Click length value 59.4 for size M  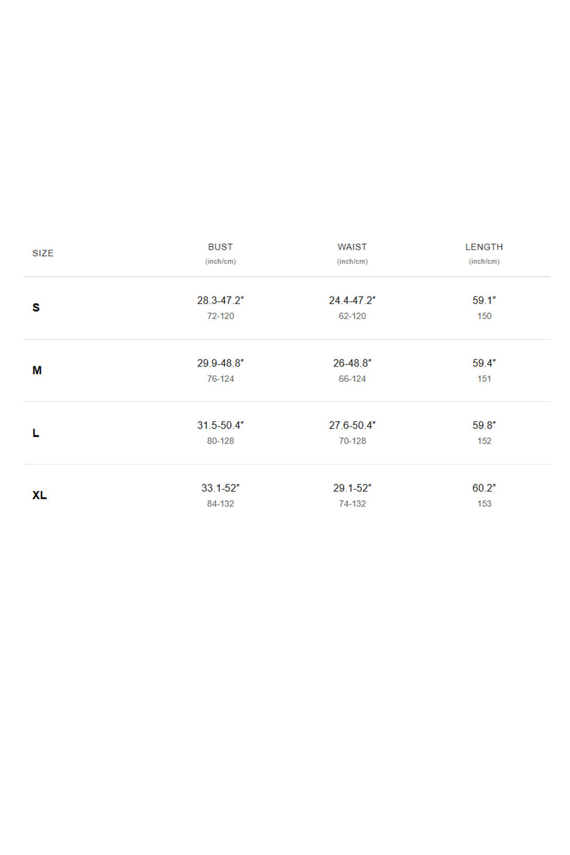coord(484,363)
